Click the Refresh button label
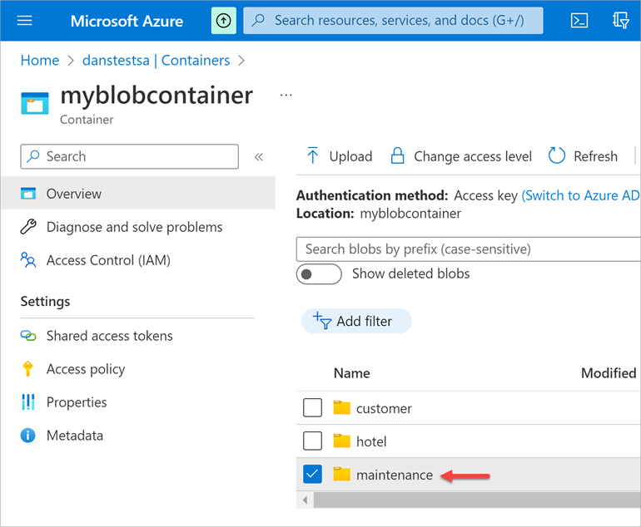Viewport: 641px width, 527px height. [x=595, y=156]
